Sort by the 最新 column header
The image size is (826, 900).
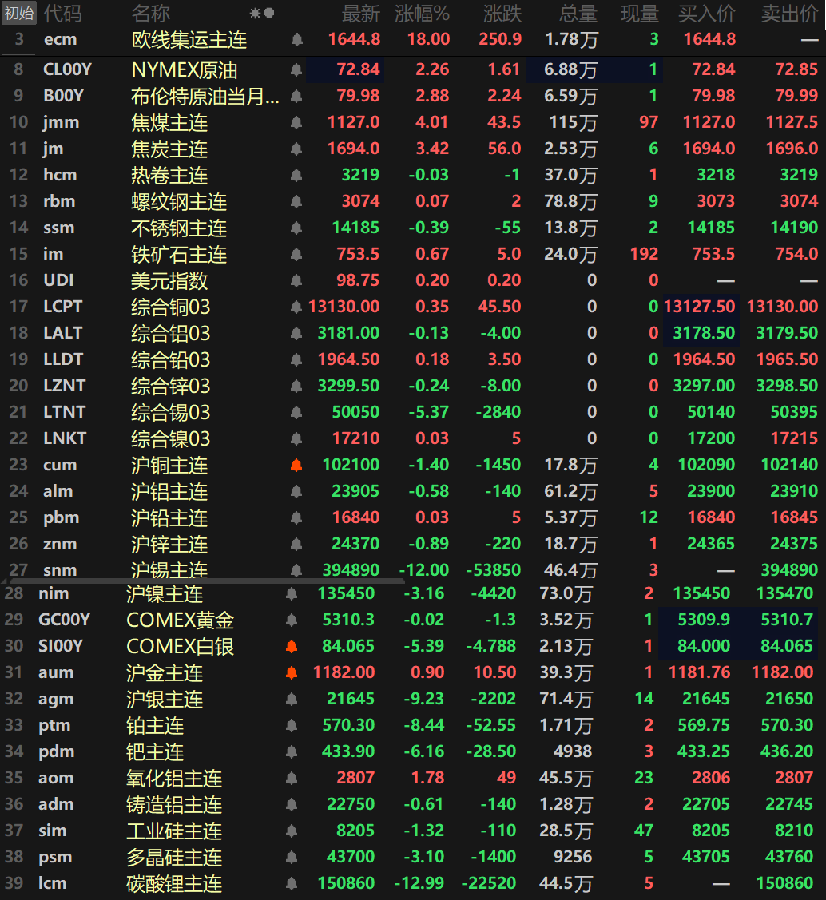tap(360, 13)
